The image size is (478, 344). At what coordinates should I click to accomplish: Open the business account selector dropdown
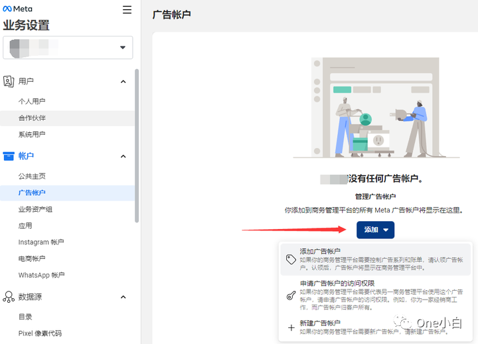[x=68, y=47]
